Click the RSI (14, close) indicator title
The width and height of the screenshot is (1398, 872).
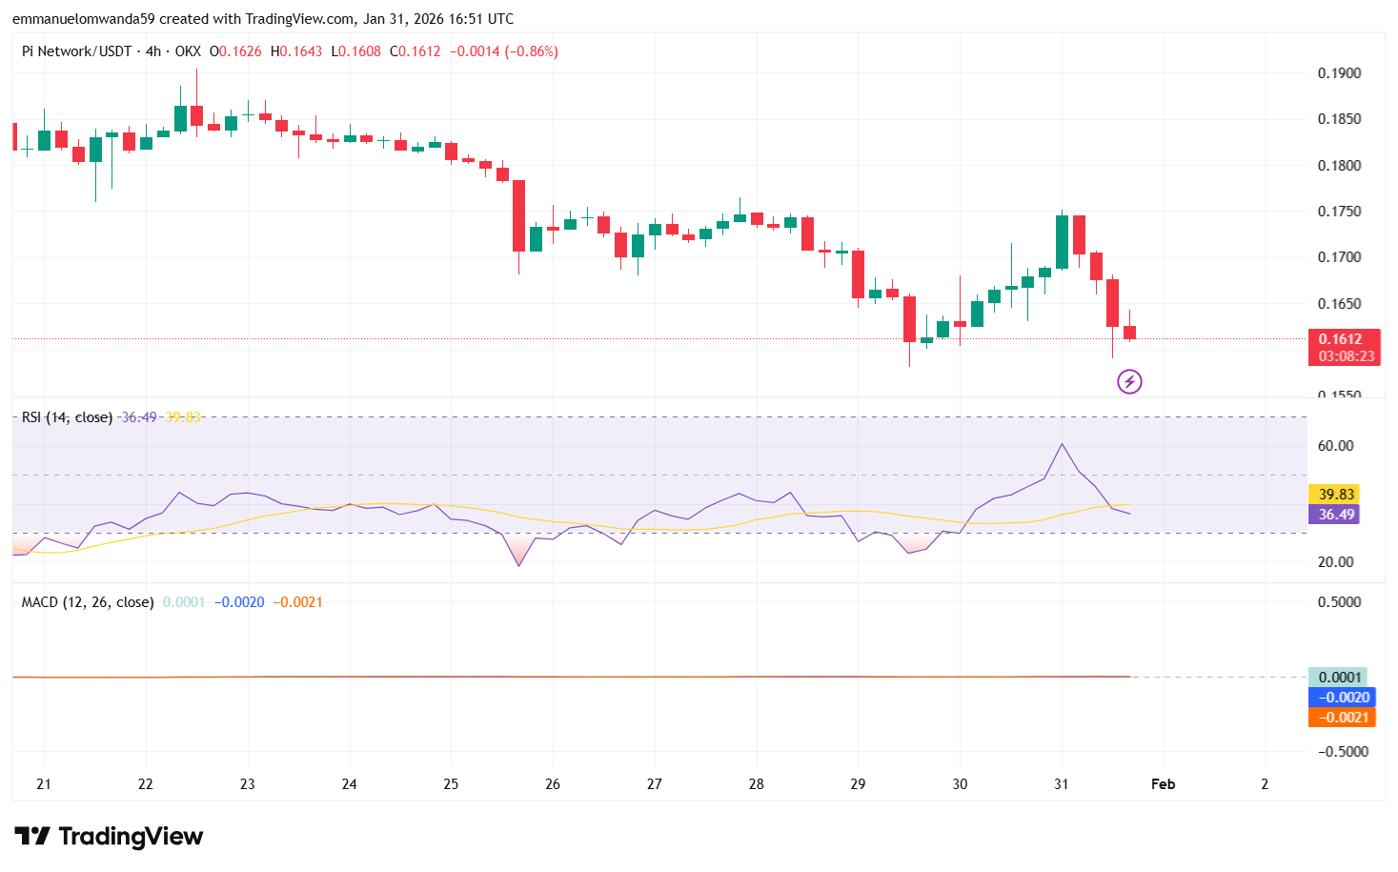65,416
